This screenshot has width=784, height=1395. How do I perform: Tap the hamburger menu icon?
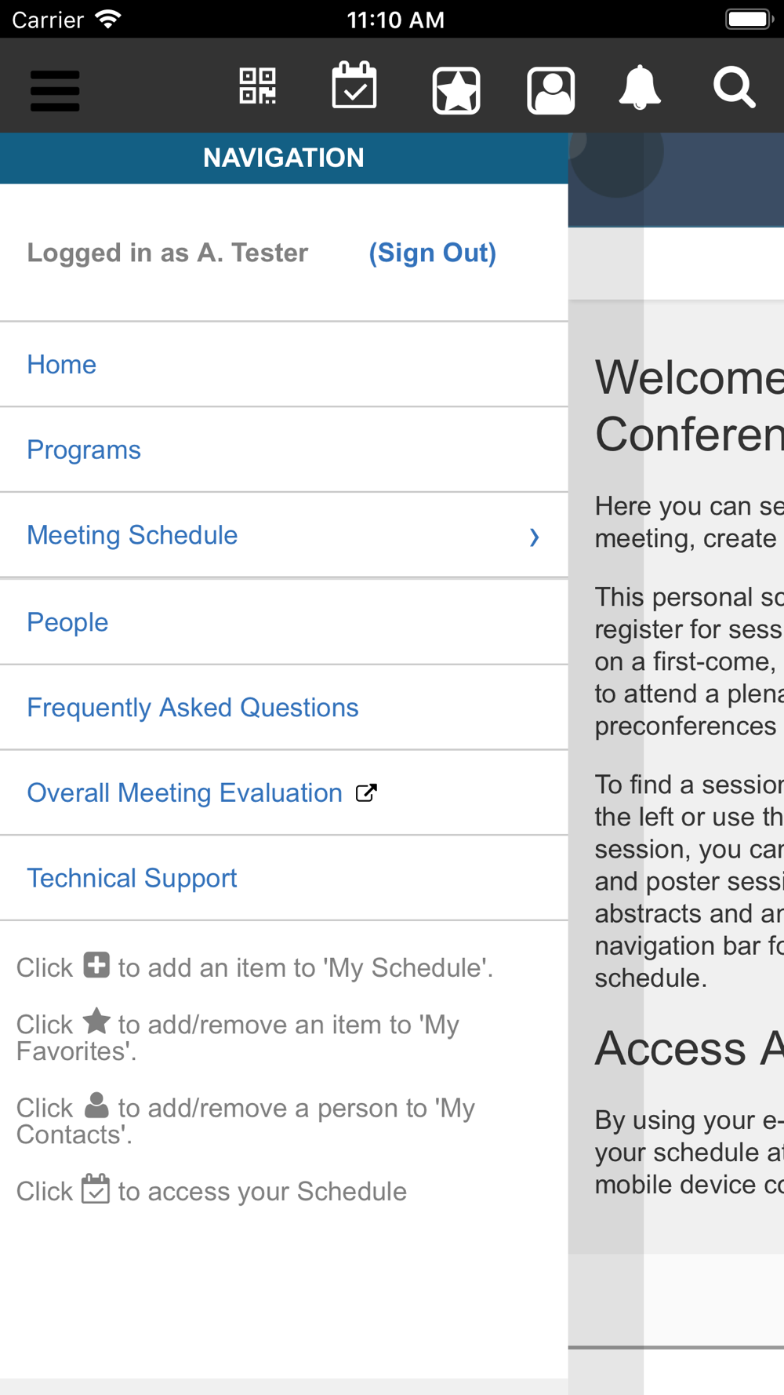pyautogui.click(x=55, y=90)
